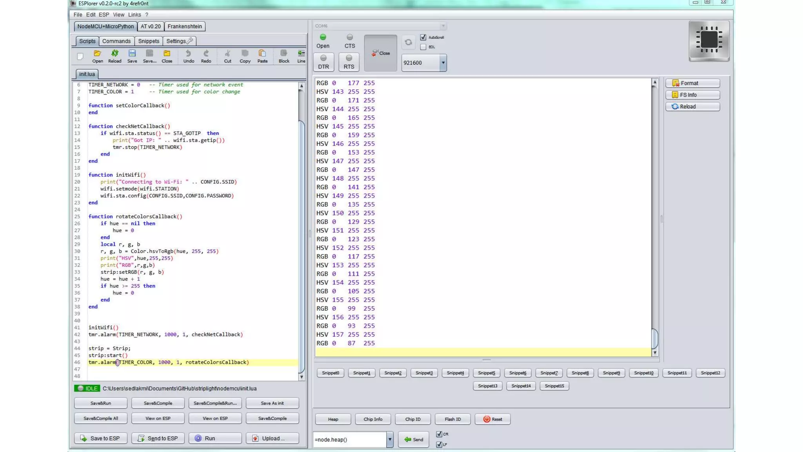Screen dimensions: 803x452
Task: Click the Snippet0 button
Action: tap(330, 373)
